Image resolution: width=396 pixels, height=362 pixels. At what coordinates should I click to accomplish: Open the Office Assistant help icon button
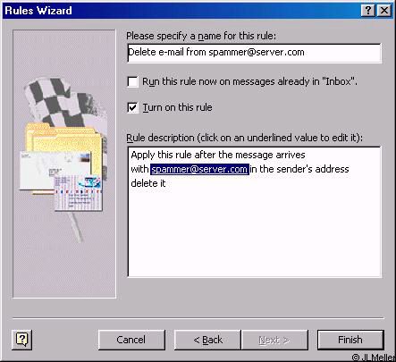click(21, 340)
